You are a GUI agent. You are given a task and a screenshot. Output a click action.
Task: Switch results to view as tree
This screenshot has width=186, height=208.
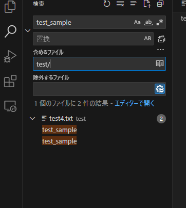134,4
